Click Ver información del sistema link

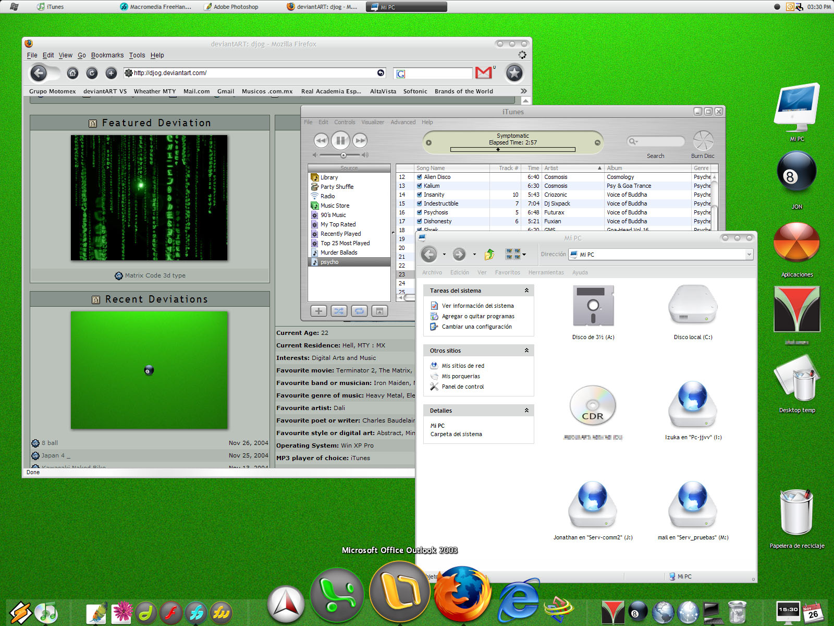(x=477, y=306)
